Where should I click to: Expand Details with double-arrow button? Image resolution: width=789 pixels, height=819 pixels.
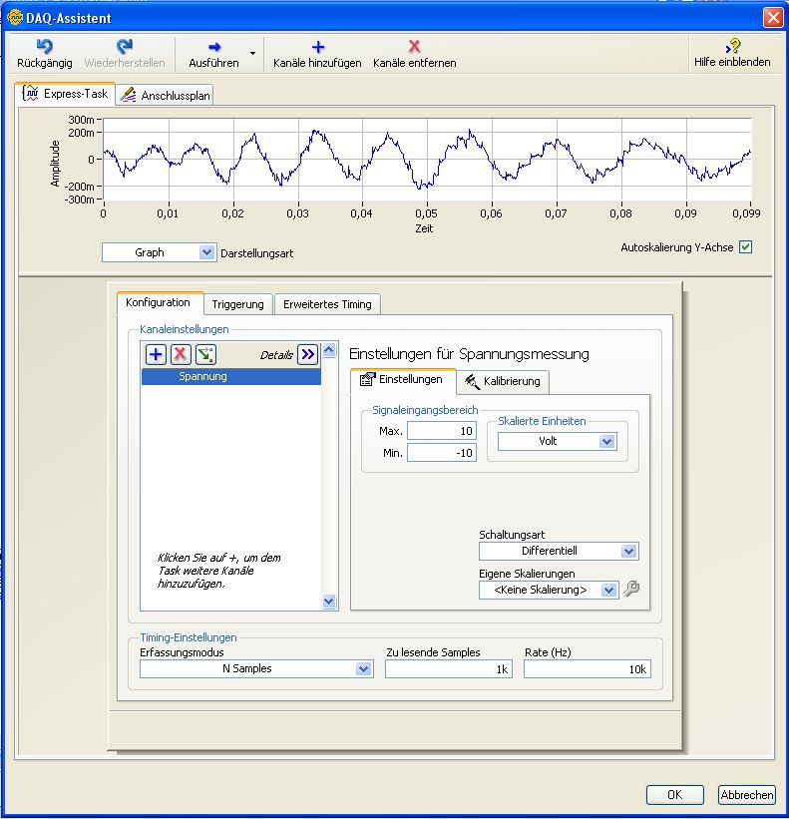[307, 355]
